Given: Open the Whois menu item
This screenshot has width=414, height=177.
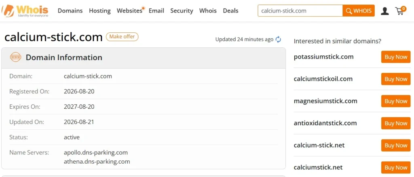Looking at the screenshot, I should 208,11.
